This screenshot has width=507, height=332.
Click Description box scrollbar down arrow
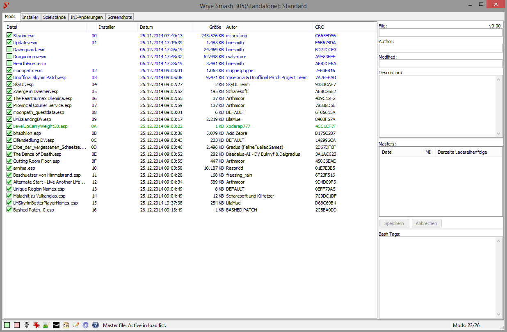pyautogui.click(x=499, y=134)
